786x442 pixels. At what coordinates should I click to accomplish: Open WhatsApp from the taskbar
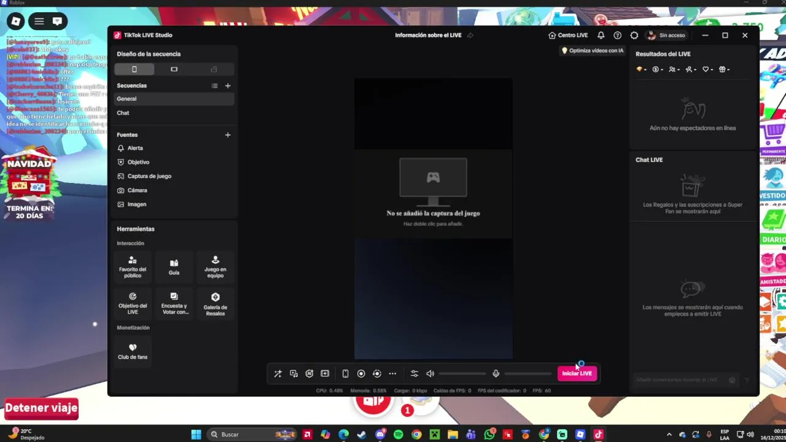click(489, 435)
